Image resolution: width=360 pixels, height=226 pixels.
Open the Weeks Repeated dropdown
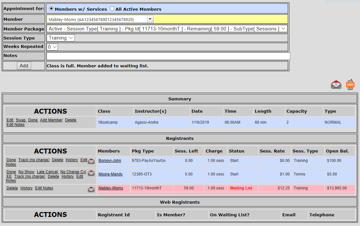pyautogui.click(x=54, y=47)
